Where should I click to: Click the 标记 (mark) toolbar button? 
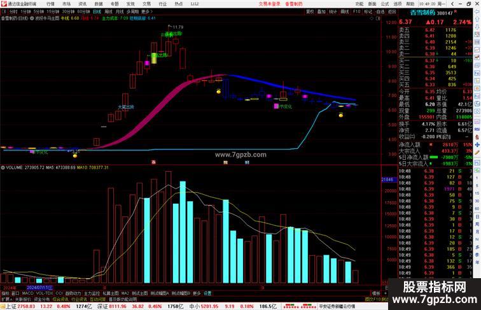pos(368,11)
